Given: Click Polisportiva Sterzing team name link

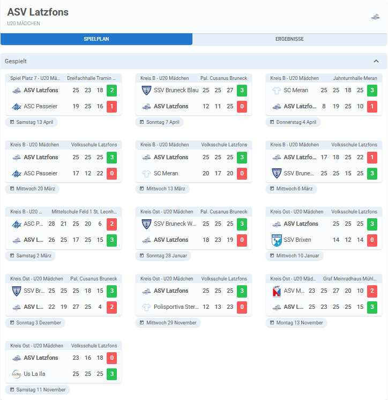Looking at the screenshot, I should tap(176, 307).
